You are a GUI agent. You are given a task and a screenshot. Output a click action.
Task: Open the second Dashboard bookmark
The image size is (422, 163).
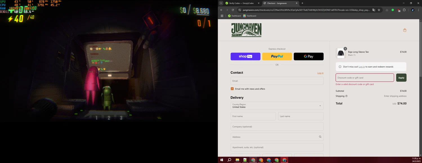point(250,16)
